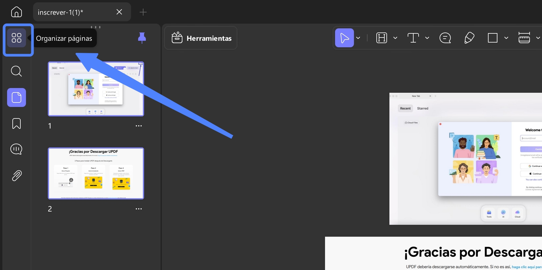Click the page number label 1
Image resolution: width=542 pixels, height=270 pixels.
[50, 126]
